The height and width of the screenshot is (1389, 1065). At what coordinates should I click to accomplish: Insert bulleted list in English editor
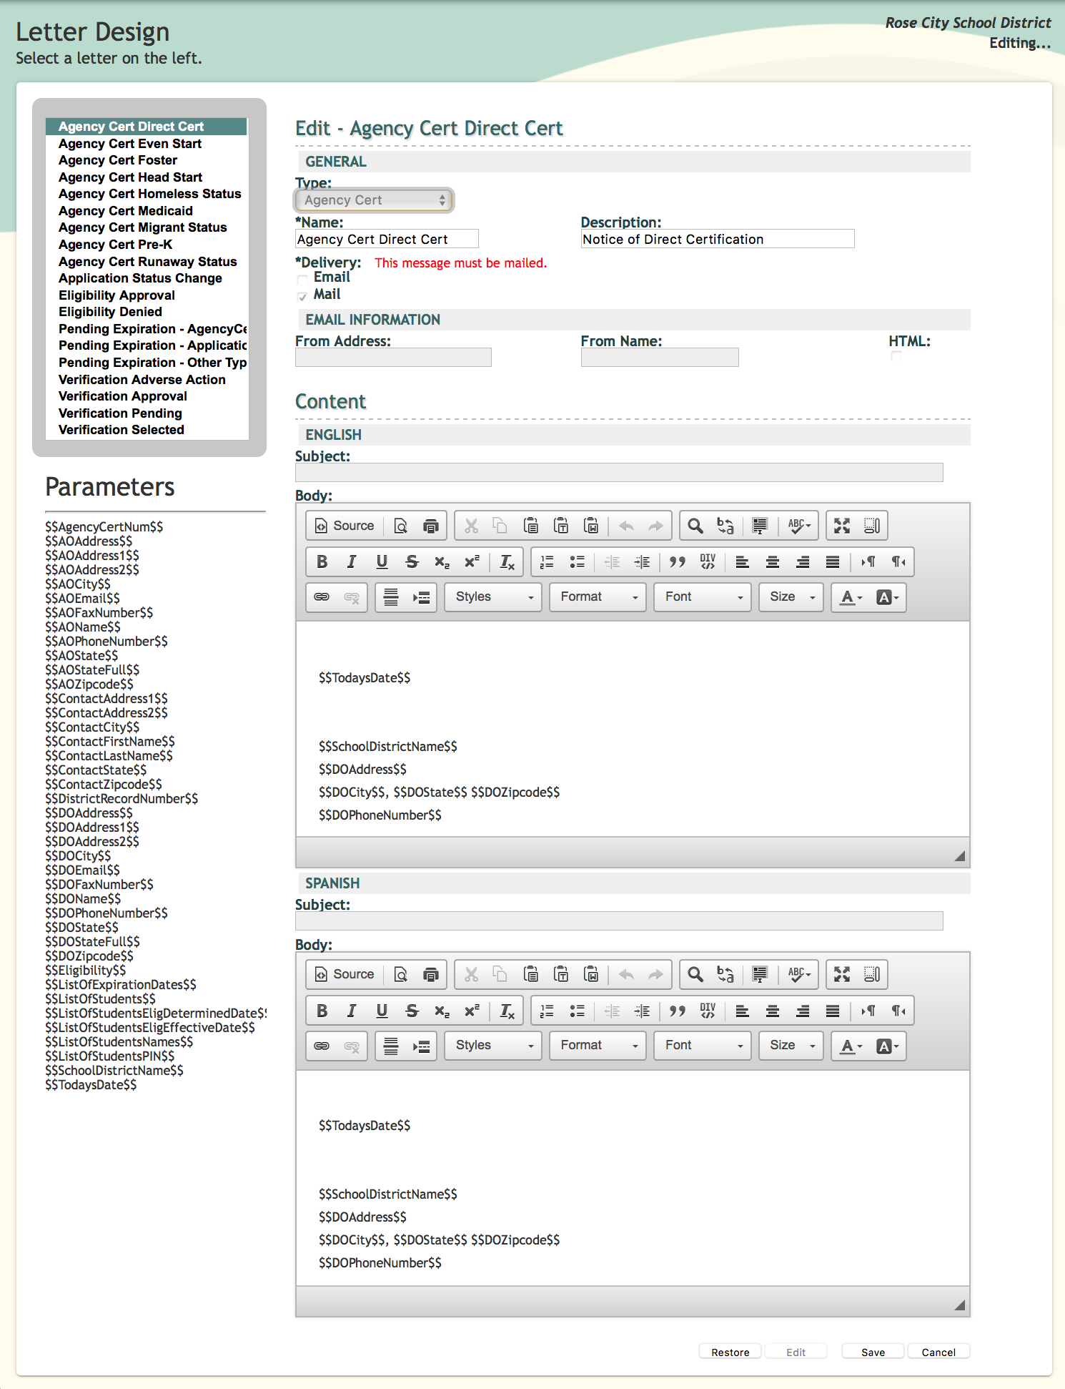click(577, 562)
